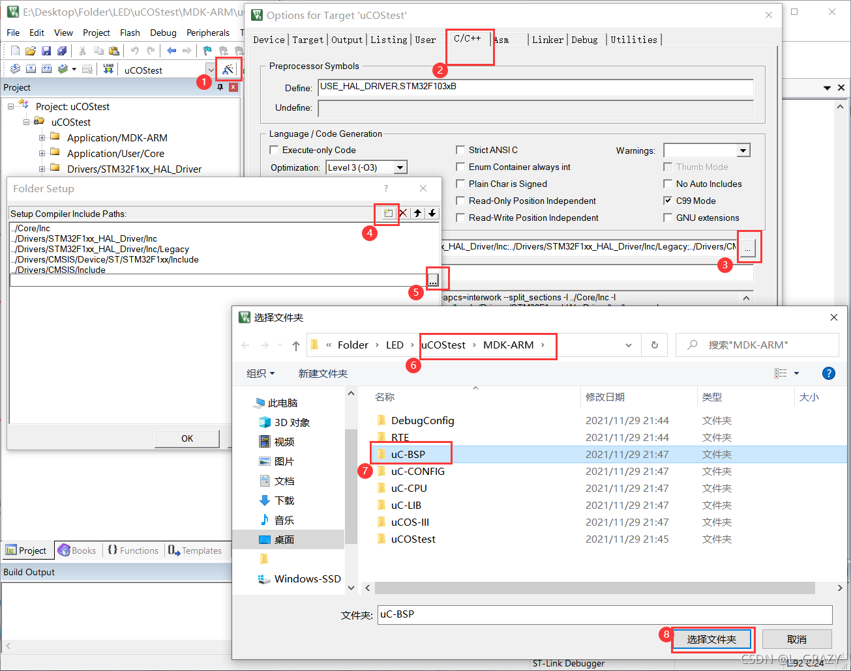Open target selection dropdown for uCOStest
Image resolution: width=851 pixels, height=671 pixels.
click(211, 70)
